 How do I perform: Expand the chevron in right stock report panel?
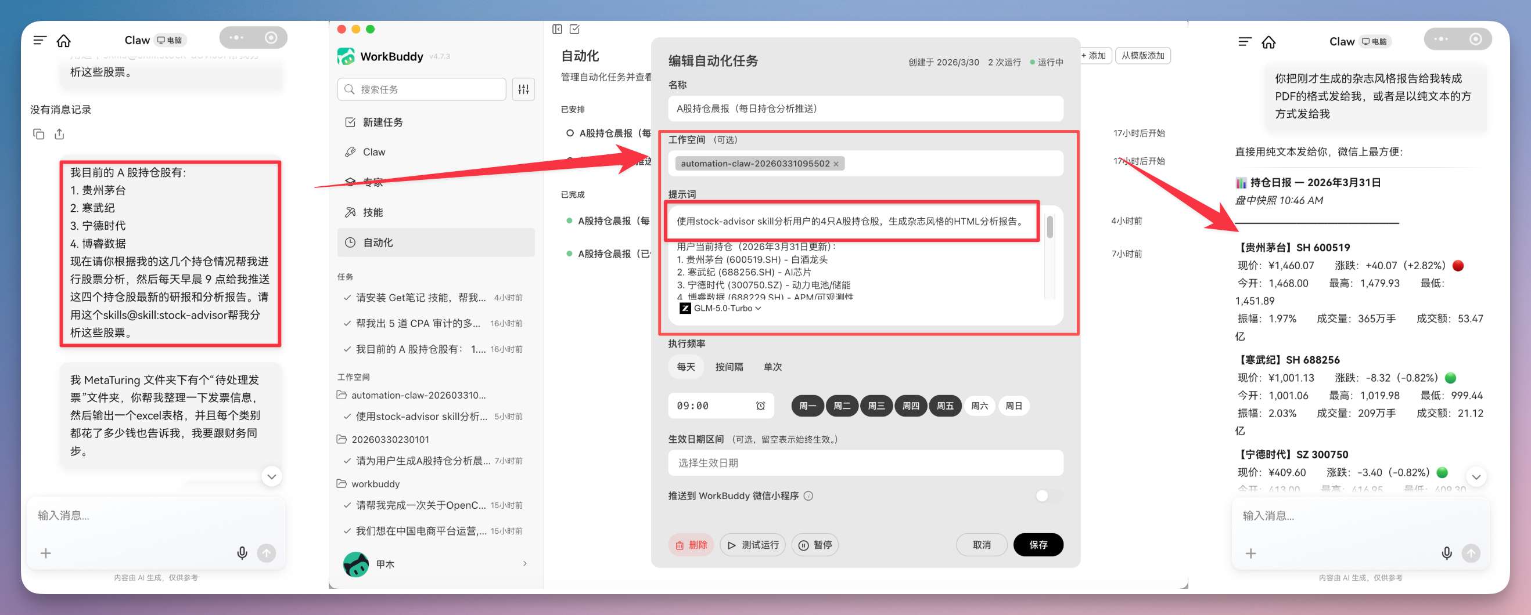[1476, 476]
